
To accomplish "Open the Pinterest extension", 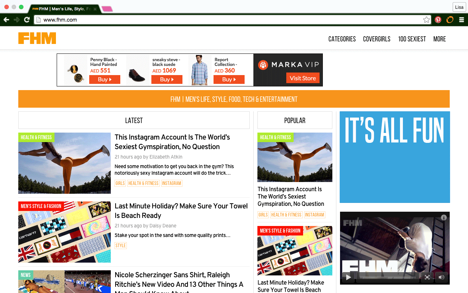I will tap(438, 20).
